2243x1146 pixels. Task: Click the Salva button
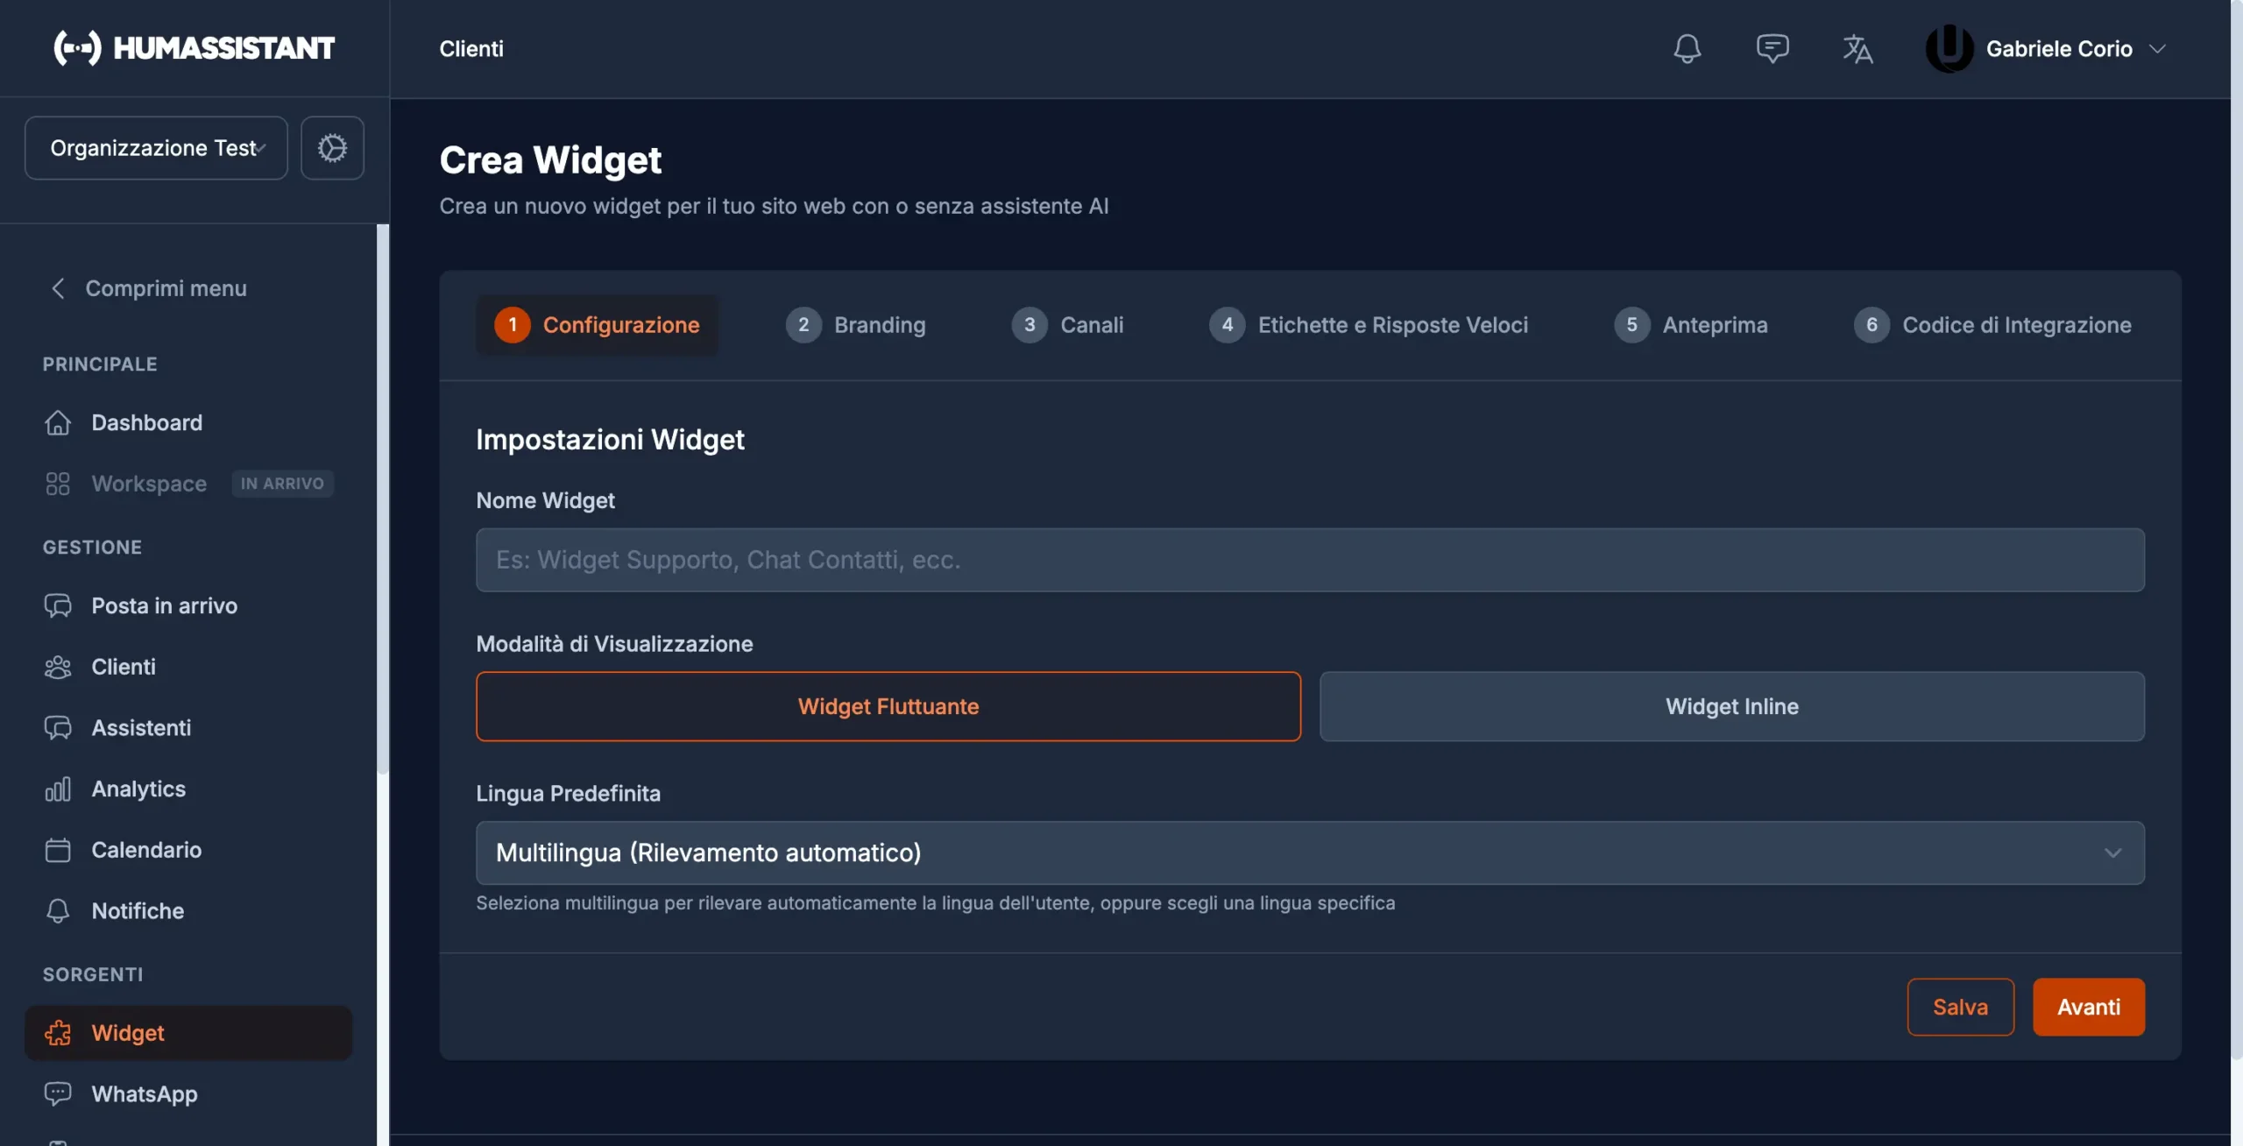click(1960, 1007)
